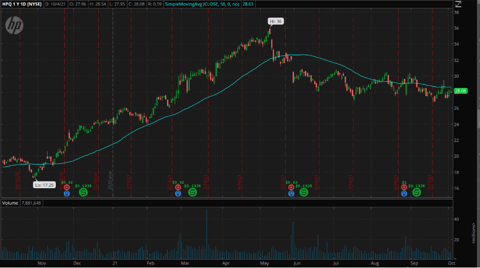Click the 36 level on price axis
Screen dimensions: 480x268
(x=456, y=28)
